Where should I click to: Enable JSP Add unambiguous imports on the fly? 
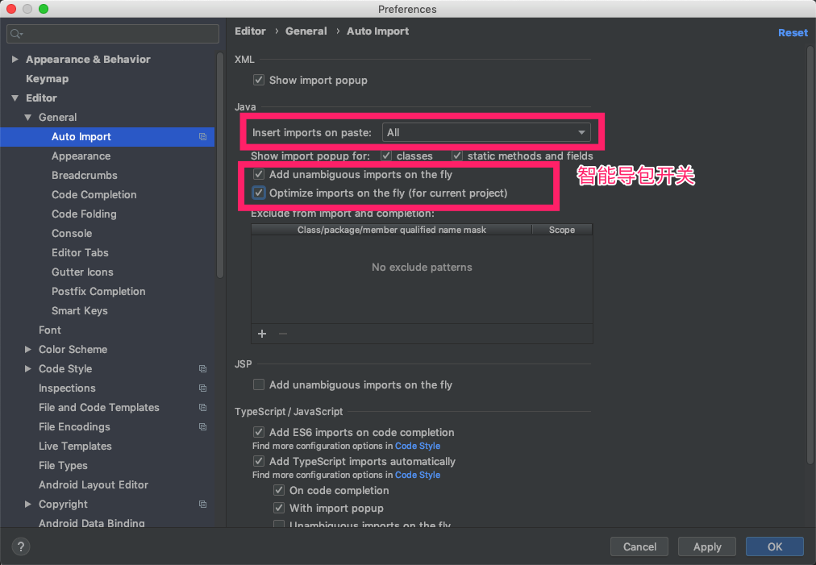click(259, 384)
